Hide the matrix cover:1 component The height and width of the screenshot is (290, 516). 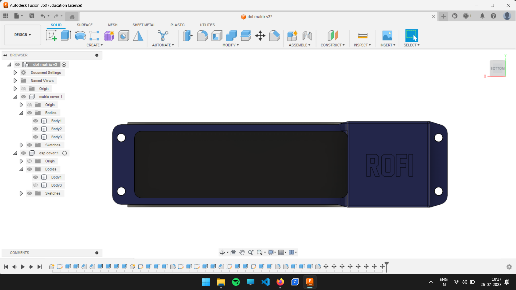tap(23, 97)
